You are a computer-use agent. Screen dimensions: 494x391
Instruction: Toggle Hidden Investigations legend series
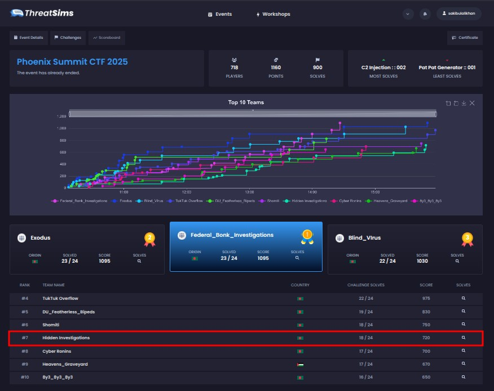point(305,201)
